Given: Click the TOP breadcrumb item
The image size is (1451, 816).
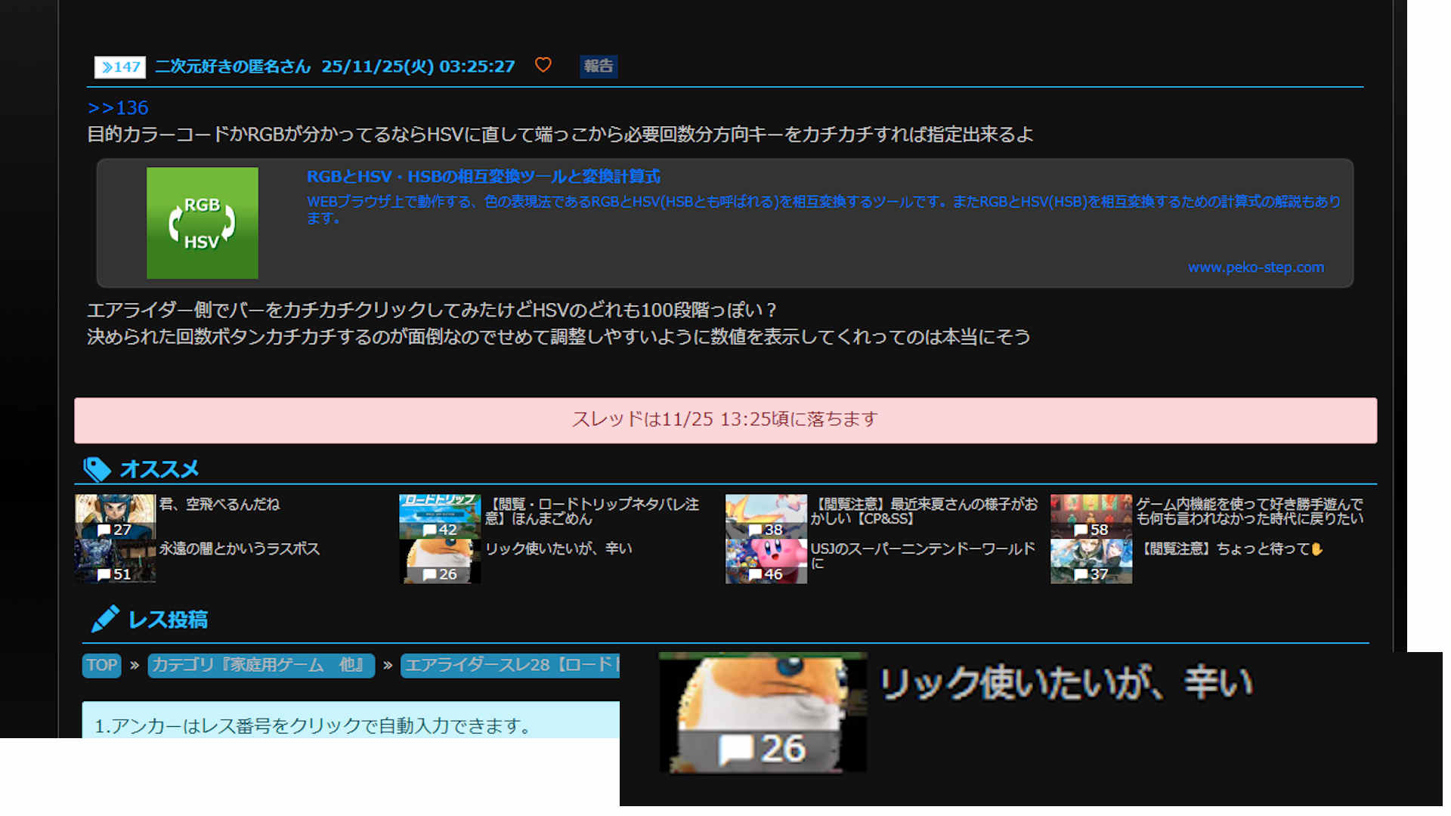Looking at the screenshot, I should click(x=101, y=665).
